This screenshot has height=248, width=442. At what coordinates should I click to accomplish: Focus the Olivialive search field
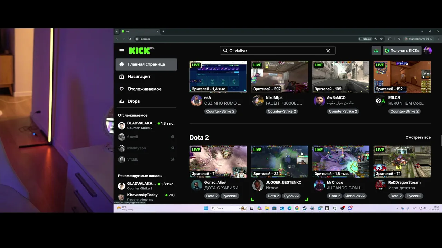tap(278, 51)
